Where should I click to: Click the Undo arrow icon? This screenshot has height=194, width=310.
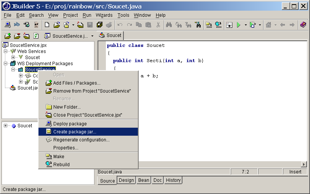tap(120, 25)
